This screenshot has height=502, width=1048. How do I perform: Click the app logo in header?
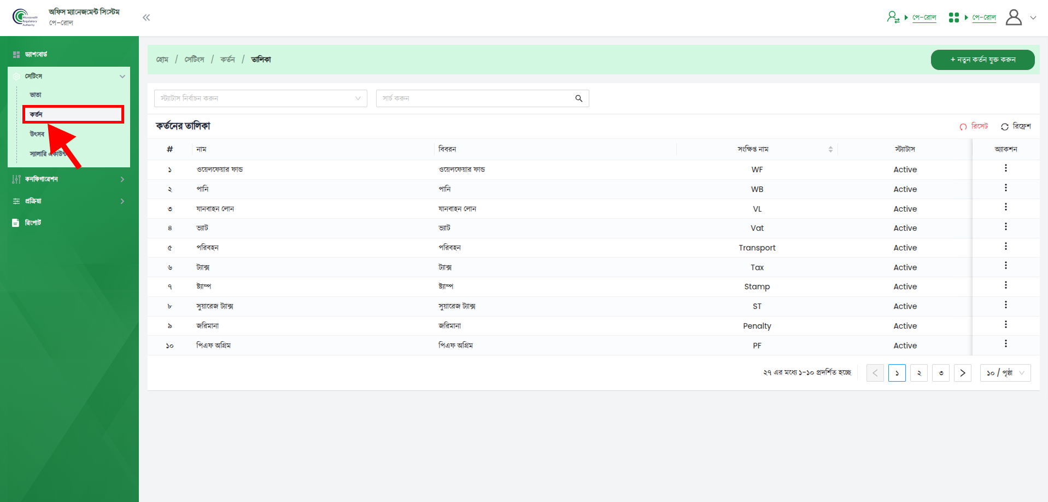[25, 17]
